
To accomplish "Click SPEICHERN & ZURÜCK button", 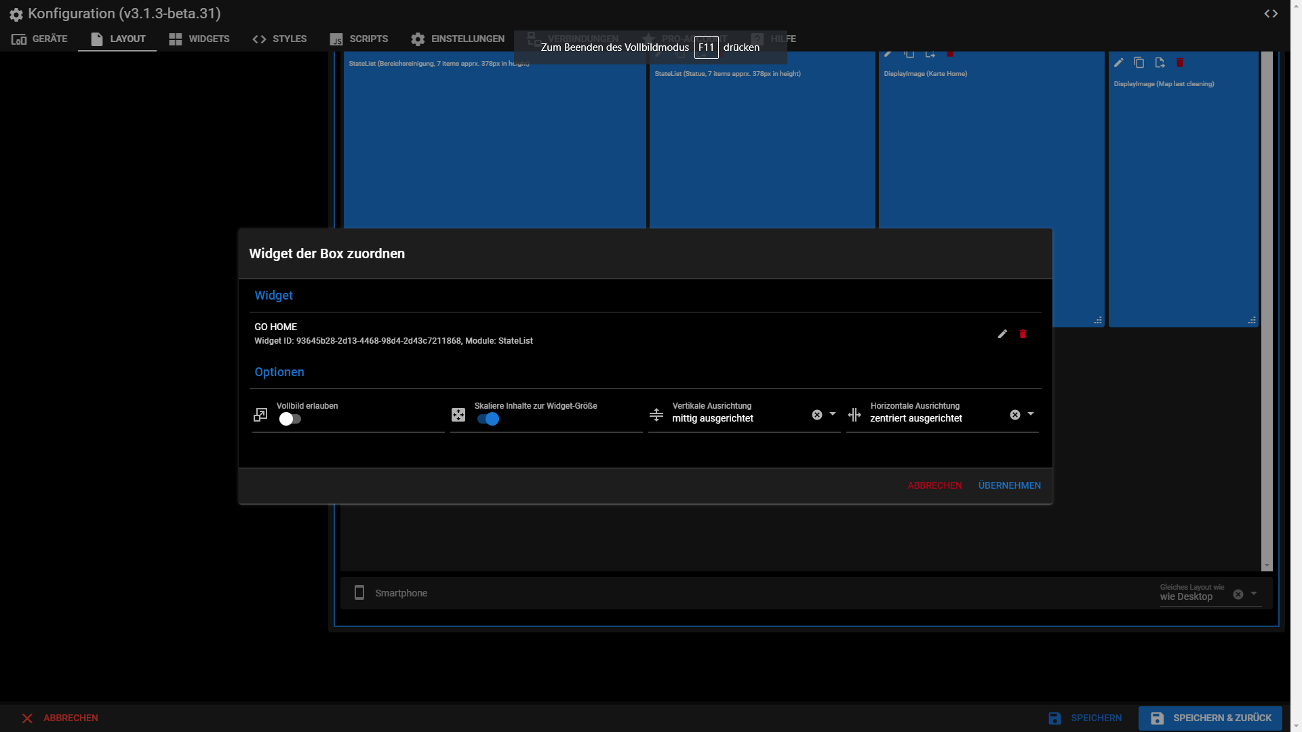I will point(1210,718).
